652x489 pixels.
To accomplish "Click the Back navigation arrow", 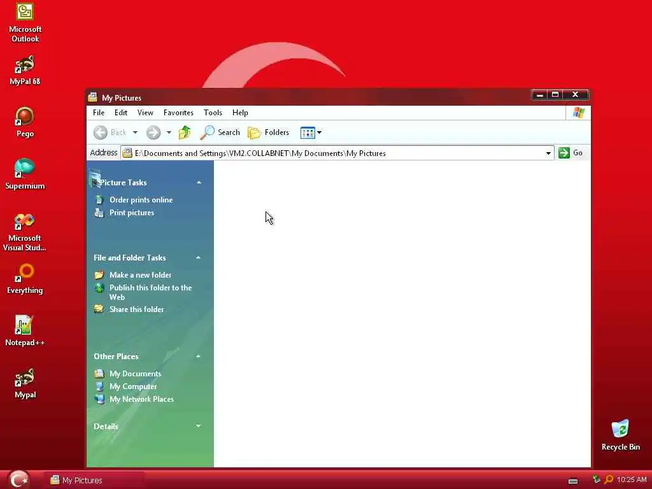I will click(x=100, y=132).
